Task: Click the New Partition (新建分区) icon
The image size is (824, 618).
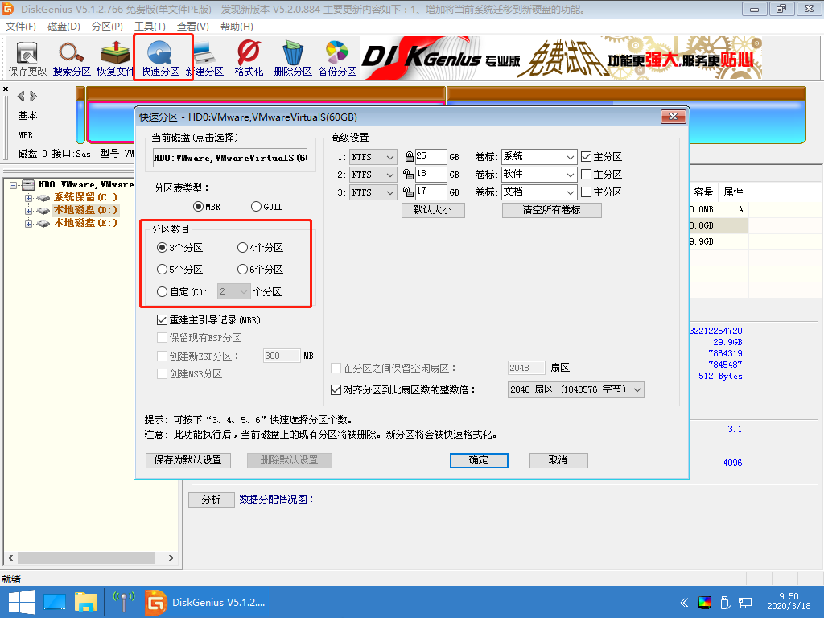Action: [x=205, y=59]
